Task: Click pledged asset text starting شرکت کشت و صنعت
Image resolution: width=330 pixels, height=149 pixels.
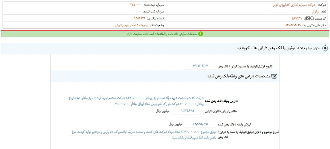Action: (x=136, y=101)
